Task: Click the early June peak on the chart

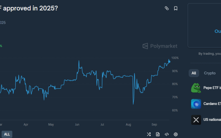Action: (x=79, y=61)
